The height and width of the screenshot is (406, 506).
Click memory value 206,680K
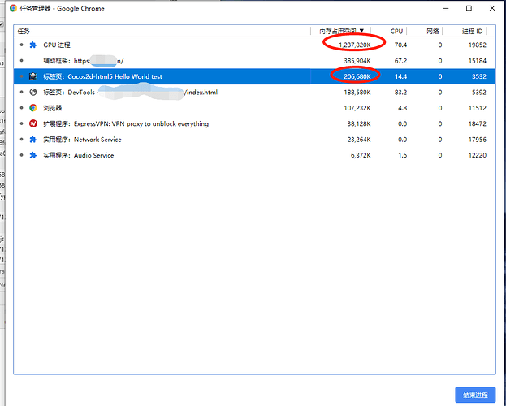pyautogui.click(x=357, y=76)
